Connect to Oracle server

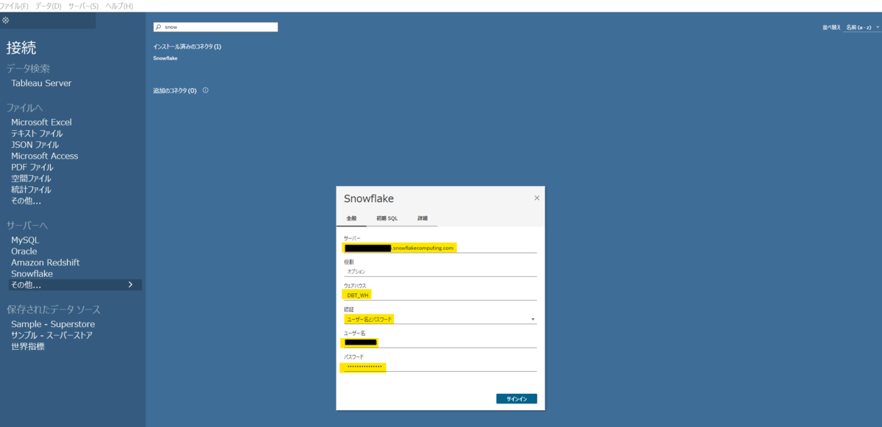pos(24,251)
